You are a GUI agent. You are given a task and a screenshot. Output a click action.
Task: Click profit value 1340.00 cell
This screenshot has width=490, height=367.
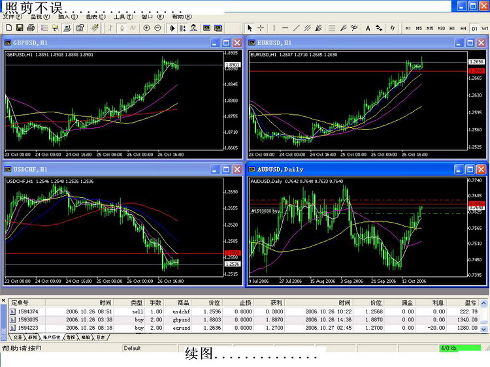pyautogui.click(x=463, y=319)
